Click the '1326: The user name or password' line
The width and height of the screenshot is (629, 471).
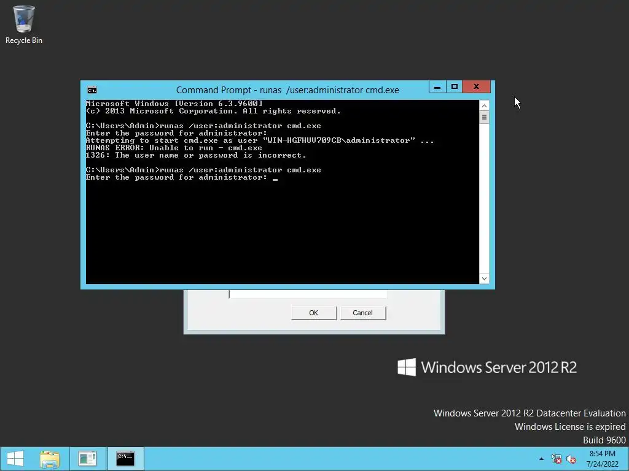(196, 155)
